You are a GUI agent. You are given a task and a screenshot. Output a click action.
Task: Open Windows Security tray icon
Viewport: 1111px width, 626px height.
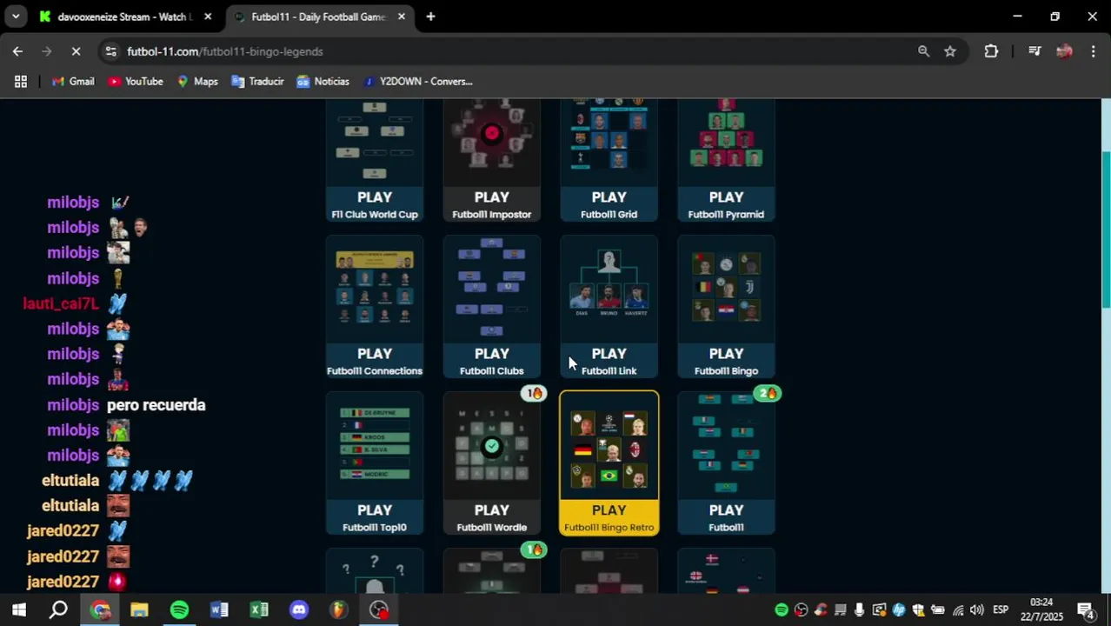918,609
